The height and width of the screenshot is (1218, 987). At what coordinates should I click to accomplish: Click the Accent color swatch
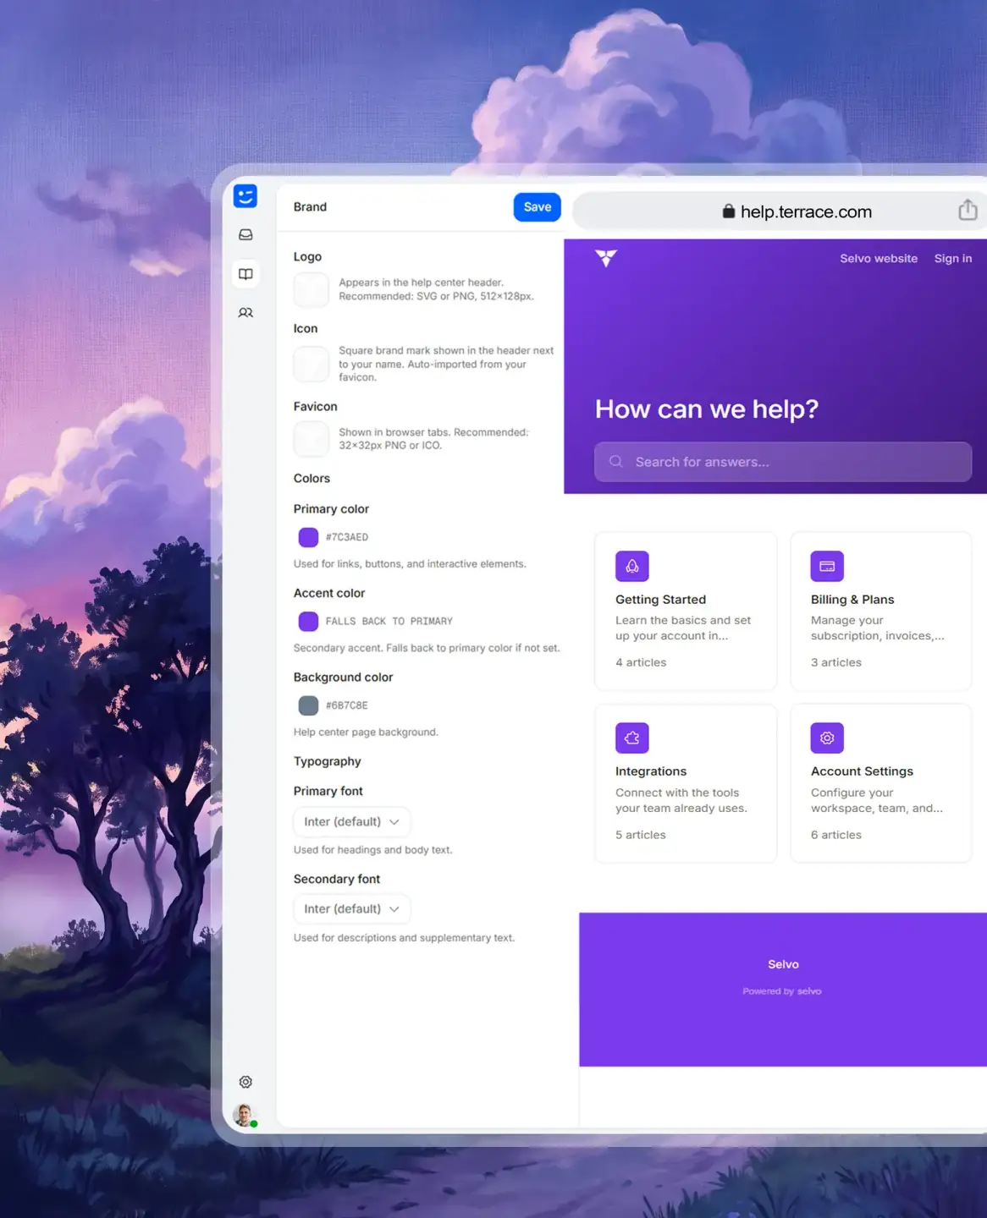(x=308, y=621)
